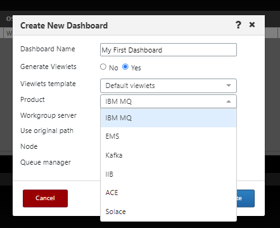This screenshot has height=228, width=280.
Task: Click the Node label
Action: (29, 146)
